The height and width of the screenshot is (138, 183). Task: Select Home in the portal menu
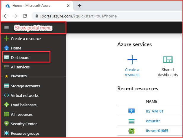pyautogui.click(x=16, y=48)
